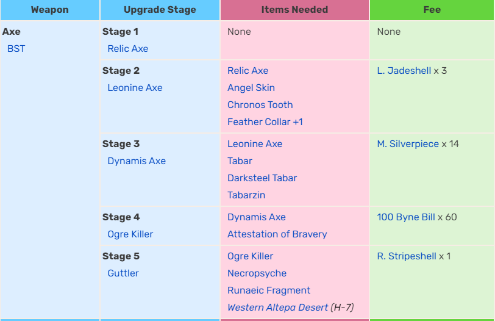The width and height of the screenshot is (495, 321).
Task: Open the BST job link
Action: 16,49
